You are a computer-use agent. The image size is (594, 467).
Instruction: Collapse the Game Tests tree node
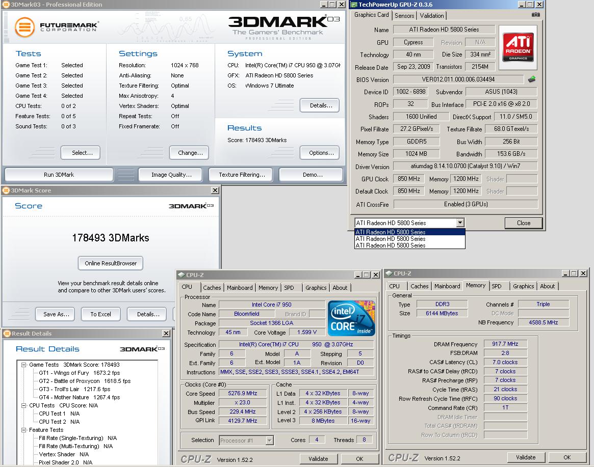pyautogui.click(x=23, y=365)
